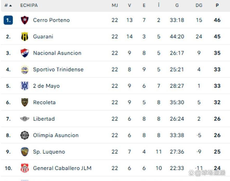This screenshot has width=230, height=181.
Task: Click the Recoleta team badge
Action: tap(25, 102)
